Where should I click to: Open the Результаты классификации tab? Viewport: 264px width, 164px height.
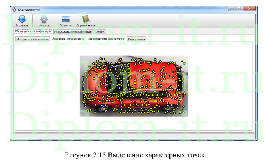coord(73,32)
